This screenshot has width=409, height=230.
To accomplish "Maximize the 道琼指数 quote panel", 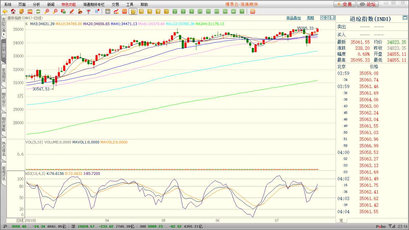I will point(405,18).
